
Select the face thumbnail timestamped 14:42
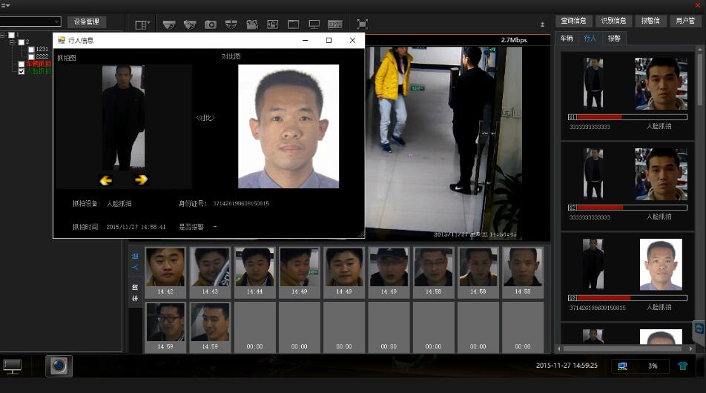tap(165, 267)
